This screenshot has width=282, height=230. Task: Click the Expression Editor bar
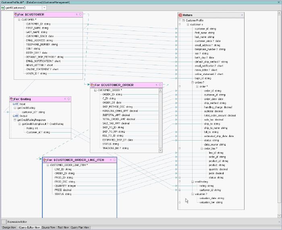(x=140, y=222)
